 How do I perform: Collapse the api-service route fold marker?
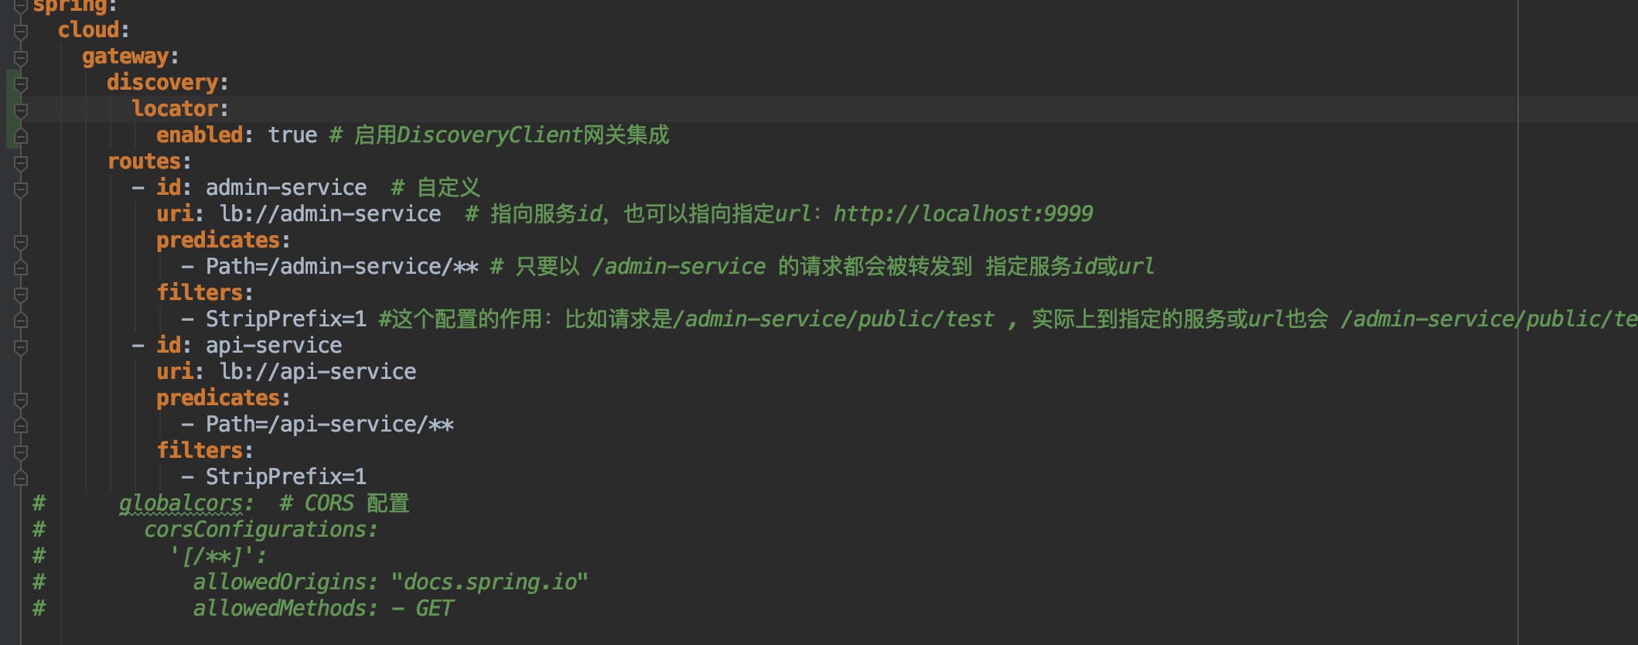pyautogui.click(x=21, y=347)
